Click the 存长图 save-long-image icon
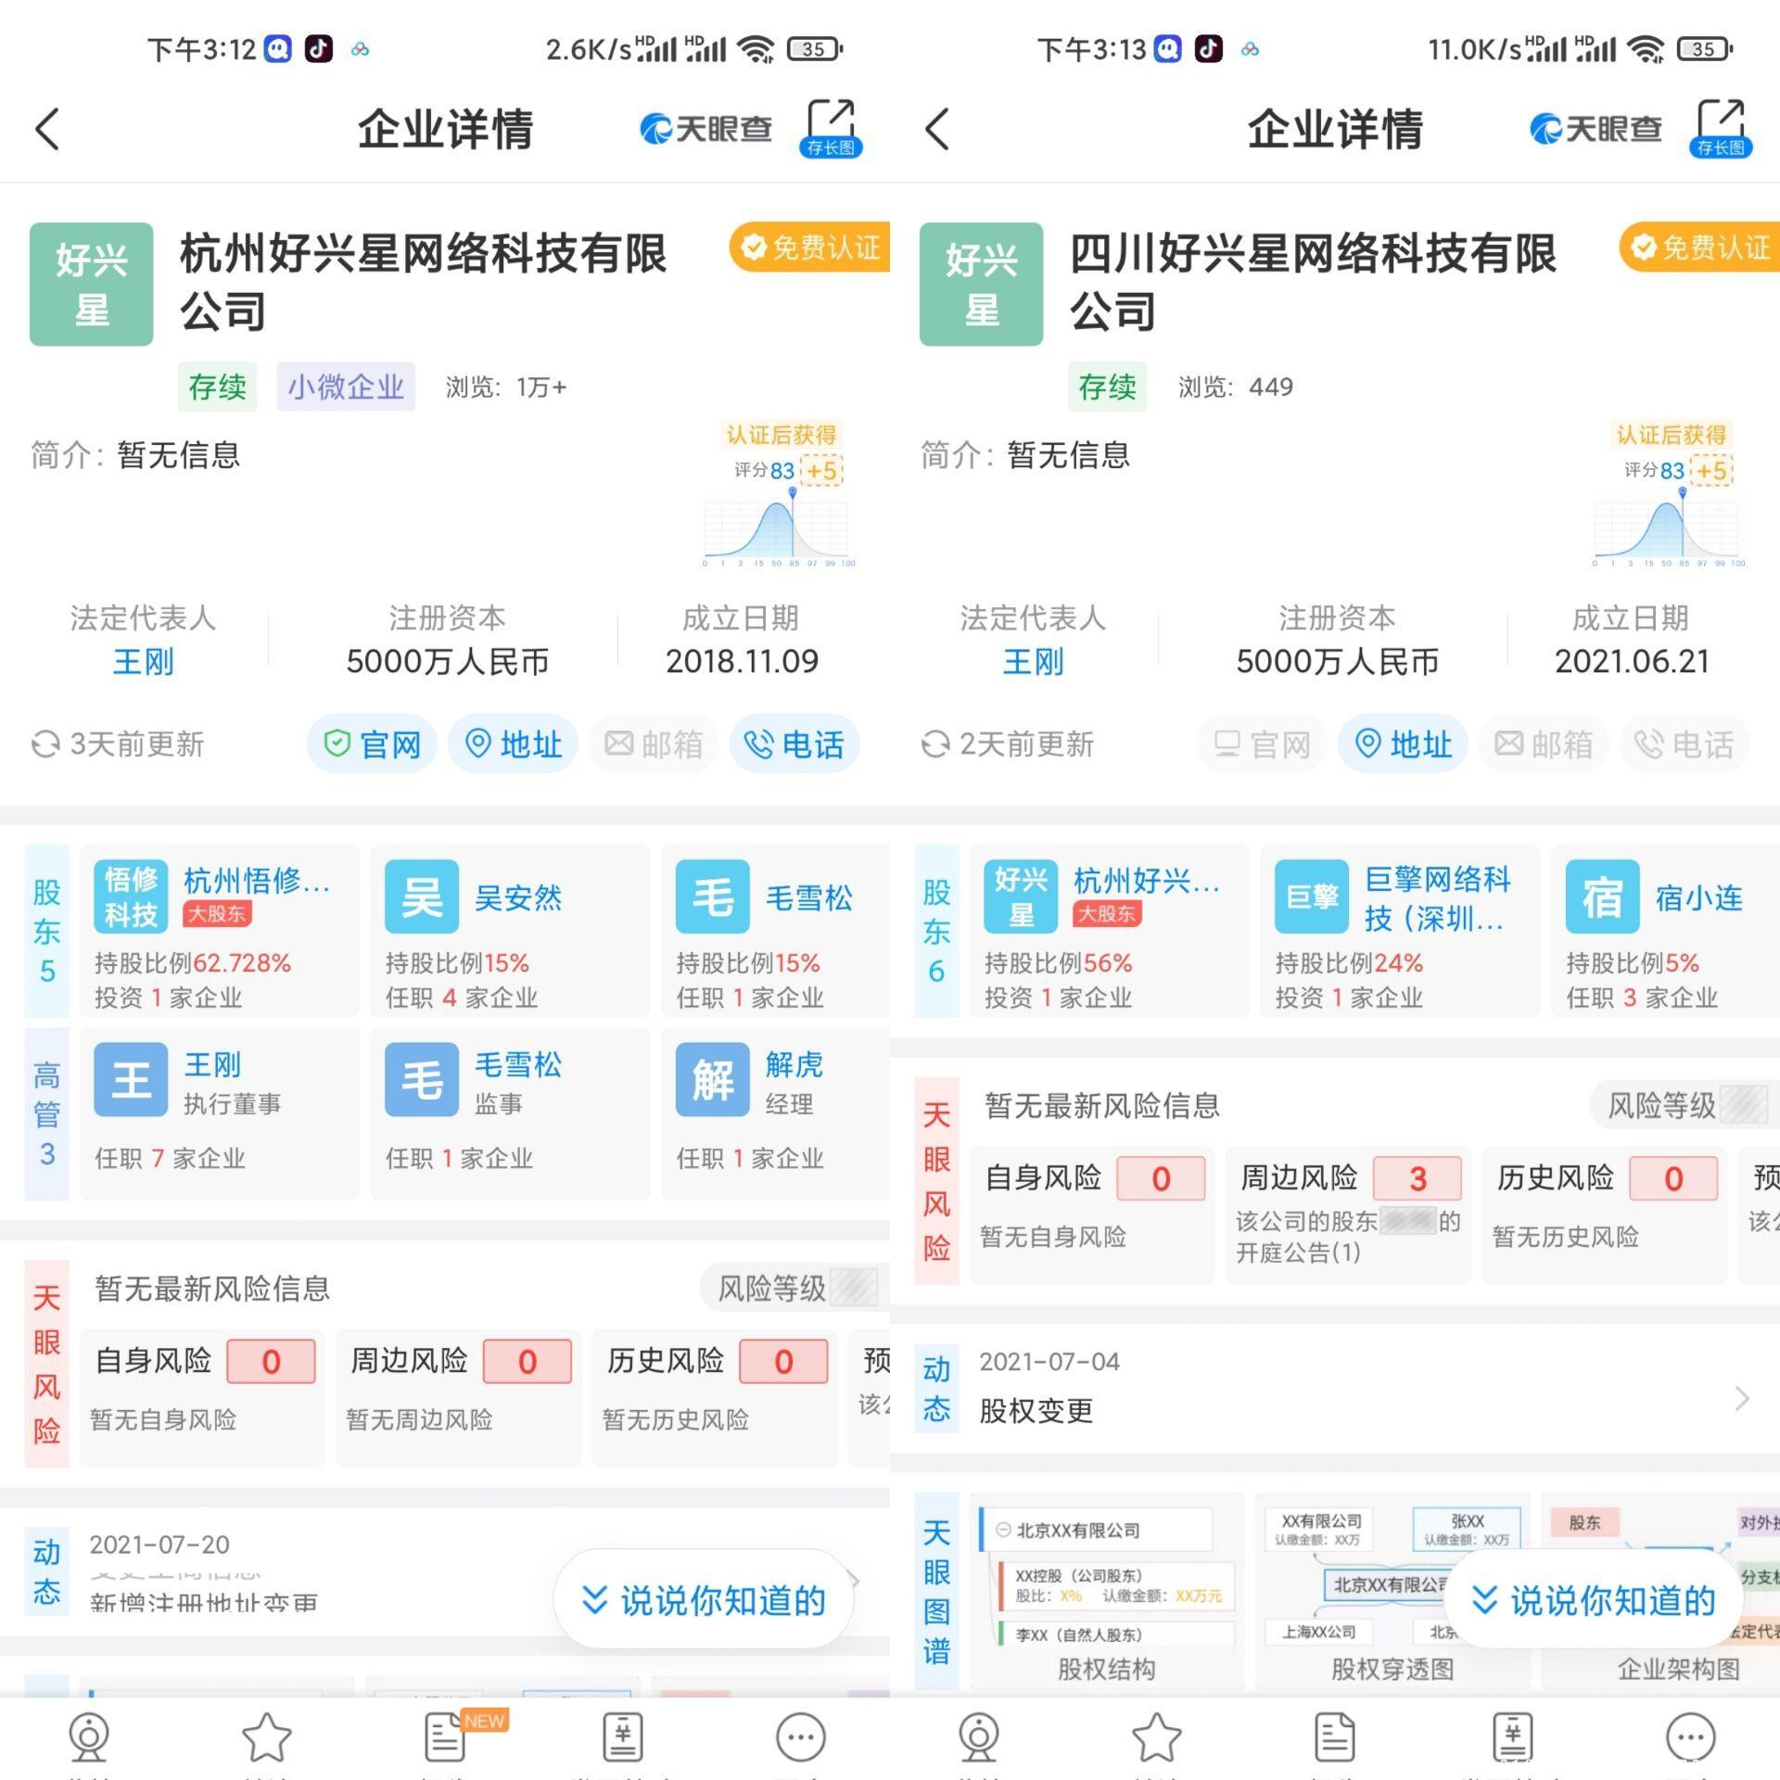The image size is (1780, 1780). (x=832, y=130)
